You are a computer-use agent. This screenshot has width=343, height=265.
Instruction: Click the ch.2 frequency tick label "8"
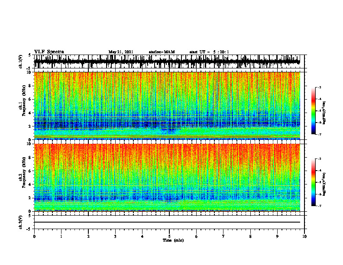click(30, 158)
